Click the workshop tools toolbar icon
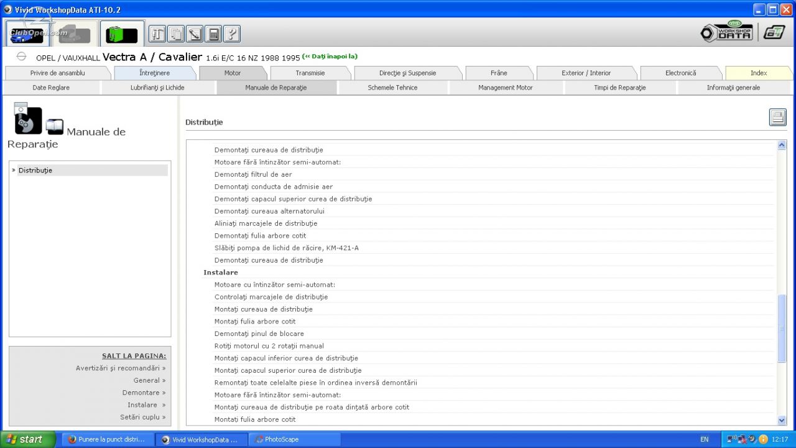 pyautogui.click(x=158, y=34)
